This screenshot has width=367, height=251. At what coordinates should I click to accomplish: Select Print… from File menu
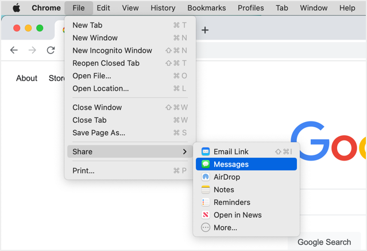[x=84, y=171]
